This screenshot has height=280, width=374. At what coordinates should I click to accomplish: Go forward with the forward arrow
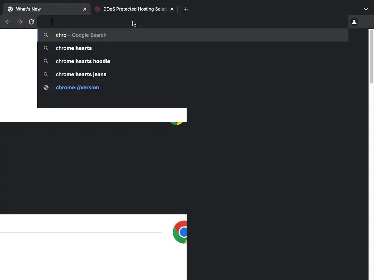click(20, 22)
